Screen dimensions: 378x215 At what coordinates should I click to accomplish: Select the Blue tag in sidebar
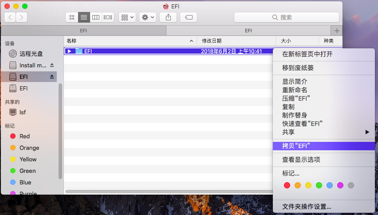point(29,183)
